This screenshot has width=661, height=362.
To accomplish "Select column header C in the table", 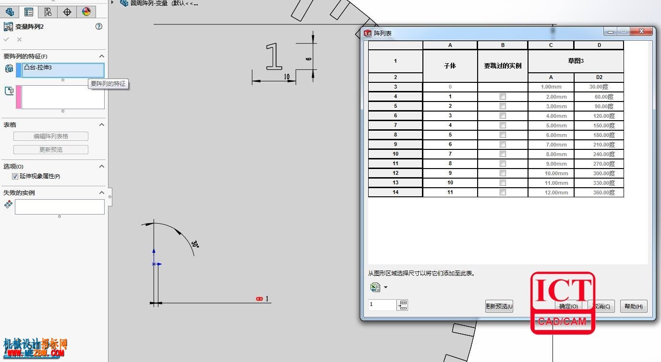I will (x=551, y=45).
